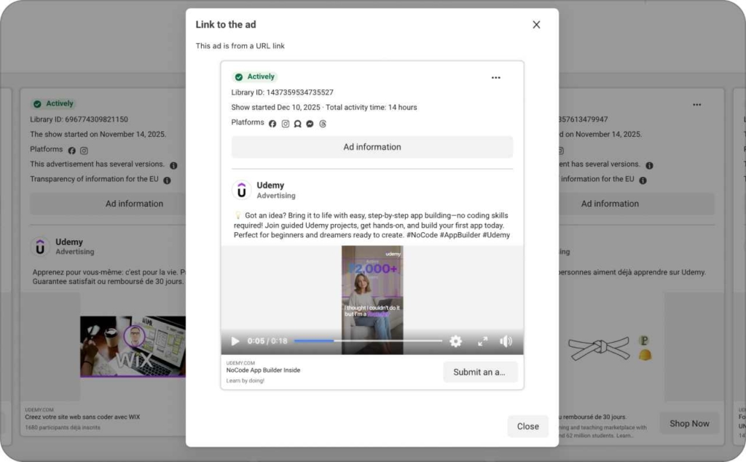Open the Ad information panel

click(372, 147)
